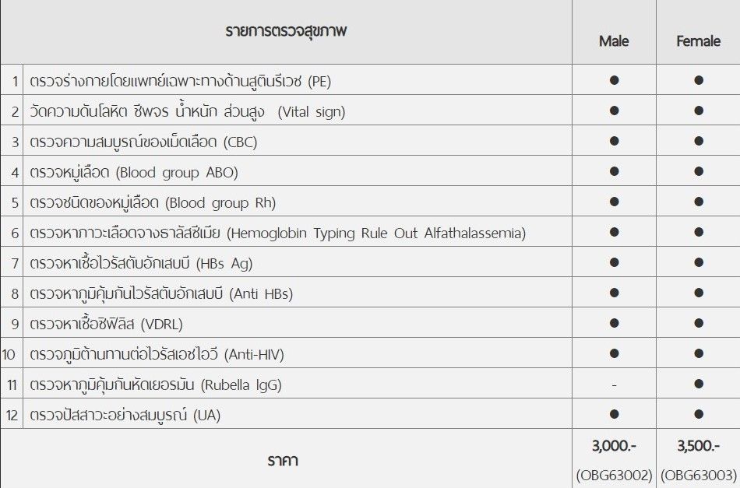The image size is (740, 488).
Task: Click the Female dot for PE row
Action: 699,80
